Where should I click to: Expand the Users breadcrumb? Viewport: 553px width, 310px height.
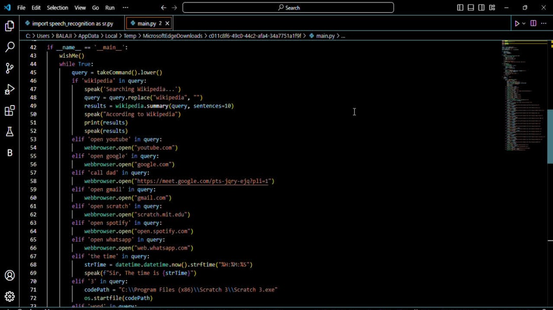43,36
